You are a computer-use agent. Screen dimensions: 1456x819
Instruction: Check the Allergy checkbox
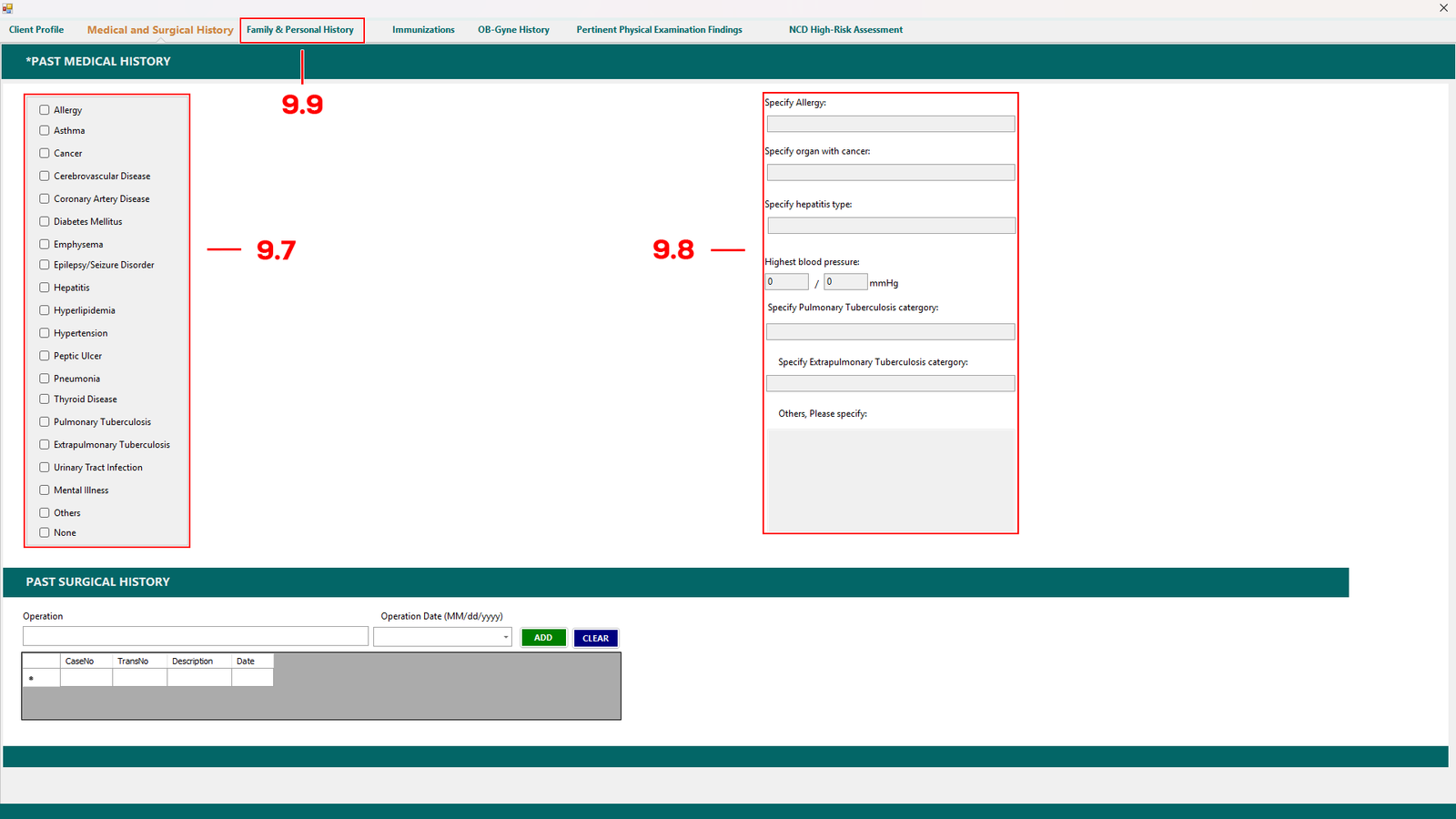(x=45, y=110)
